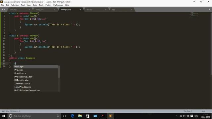
Task: Click the Sublime Text taskbar icon
Action: [x=110, y=116]
